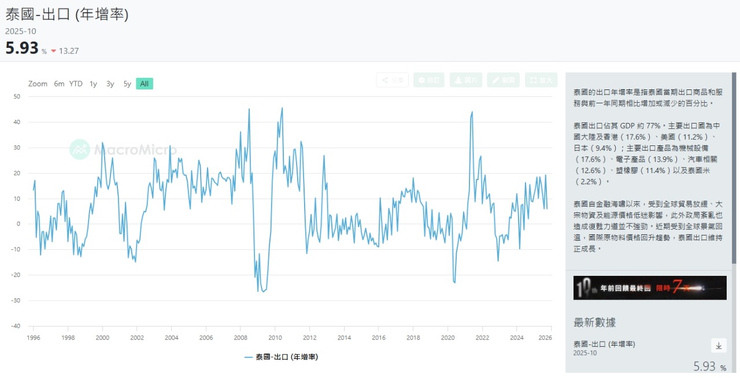Enlarge chart with the 放大 fullscreen button
740x378 pixels.
point(541,80)
